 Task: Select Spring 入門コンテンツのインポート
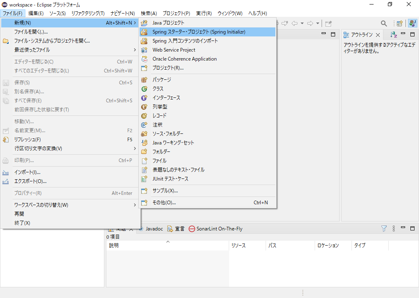pos(207,41)
